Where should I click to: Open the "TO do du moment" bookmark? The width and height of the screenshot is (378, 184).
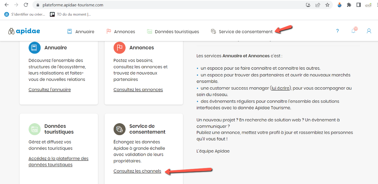[x=70, y=14]
